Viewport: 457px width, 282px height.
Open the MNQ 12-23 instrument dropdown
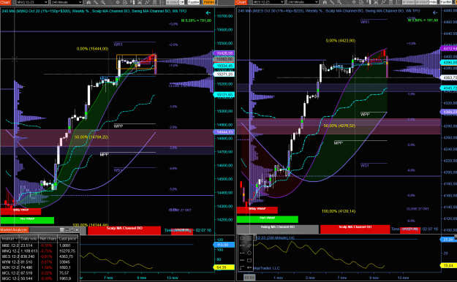(x=32, y=2)
